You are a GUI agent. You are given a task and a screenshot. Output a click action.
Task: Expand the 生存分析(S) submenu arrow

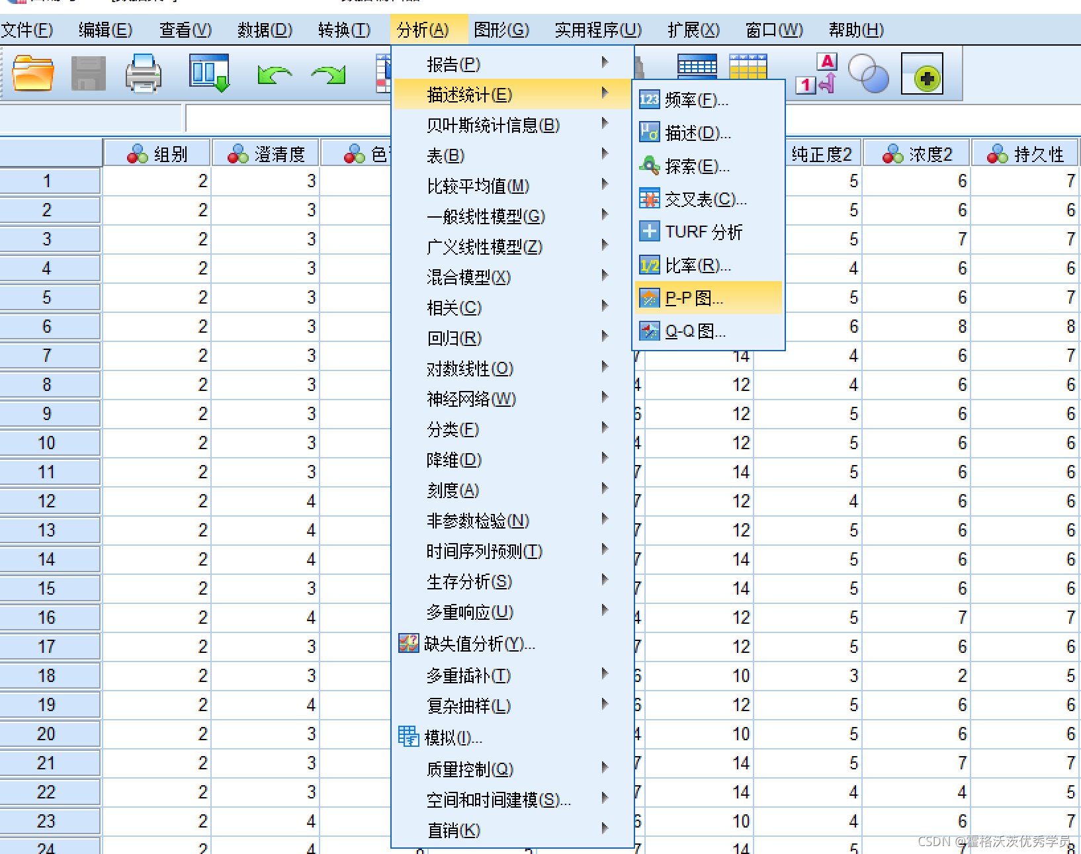(x=605, y=580)
